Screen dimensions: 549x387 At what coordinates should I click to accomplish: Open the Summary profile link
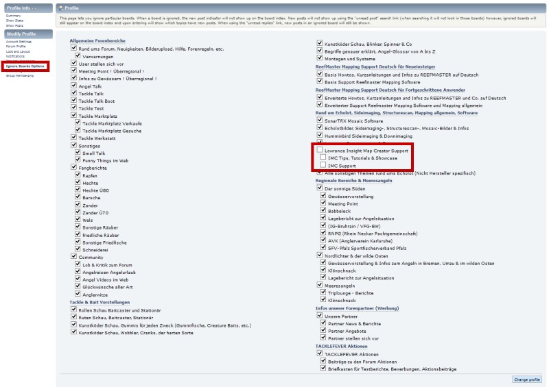(x=13, y=15)
